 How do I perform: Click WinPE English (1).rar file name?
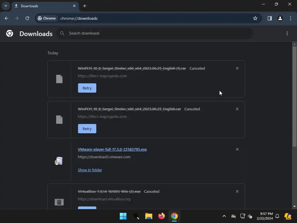tap(132, 69)
